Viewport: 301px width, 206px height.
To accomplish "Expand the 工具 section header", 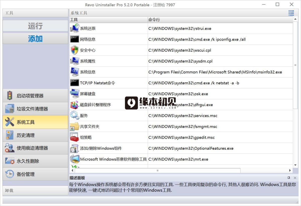I will (35, 13).
